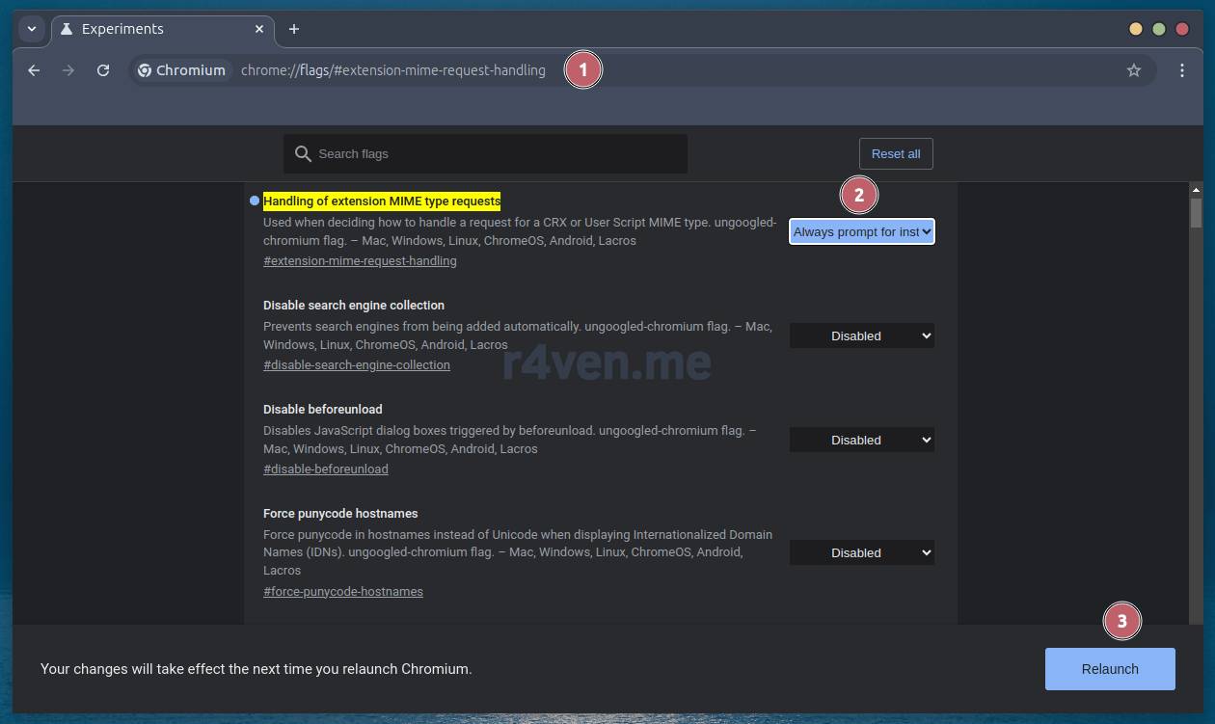
Task: Open the Chromium three-dot menu
Action: [1182, 70]
